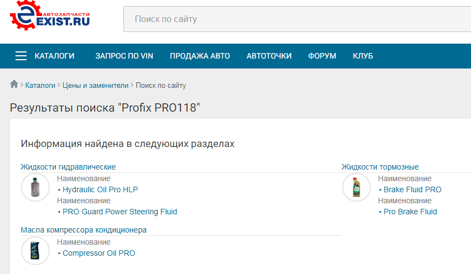Open 'Pro Brake Fluid' link
The width and height of the screenshot is (471, 274).
tap(410, 212)
